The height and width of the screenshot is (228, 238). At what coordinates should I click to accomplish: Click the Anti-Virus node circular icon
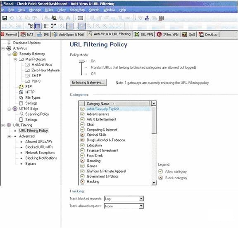point(9,48)
